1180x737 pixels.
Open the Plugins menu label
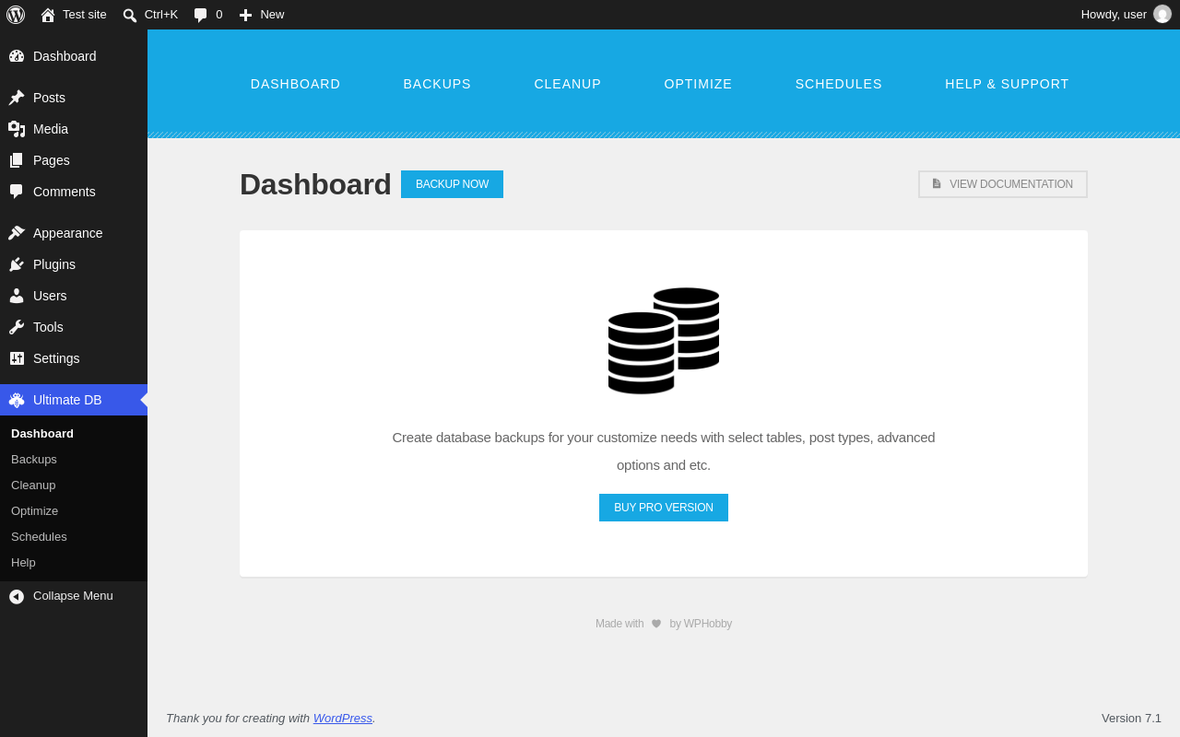coord(54,264)
